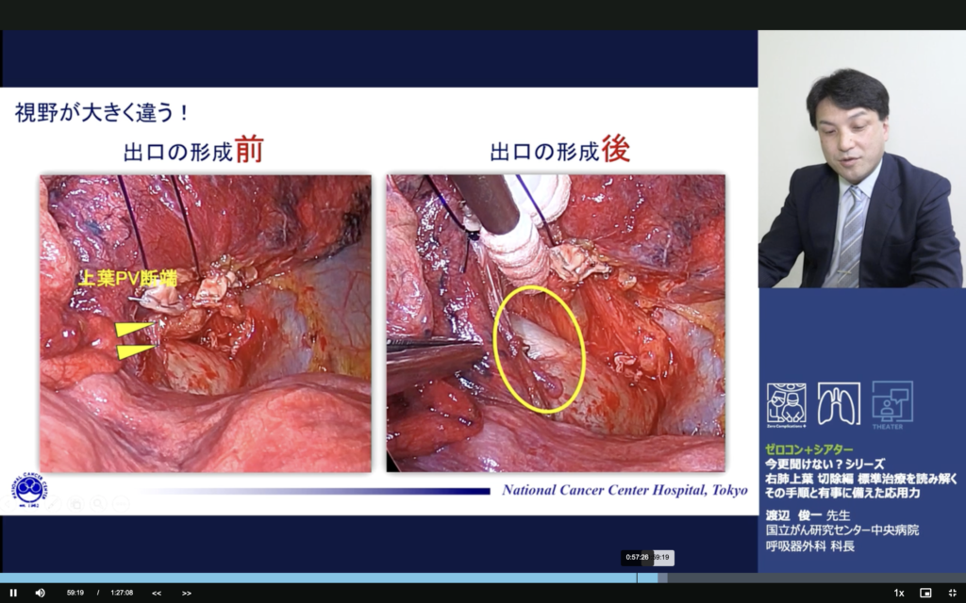
Task: Click the faint magnifier icon on slide
Action: coord(97,503)
